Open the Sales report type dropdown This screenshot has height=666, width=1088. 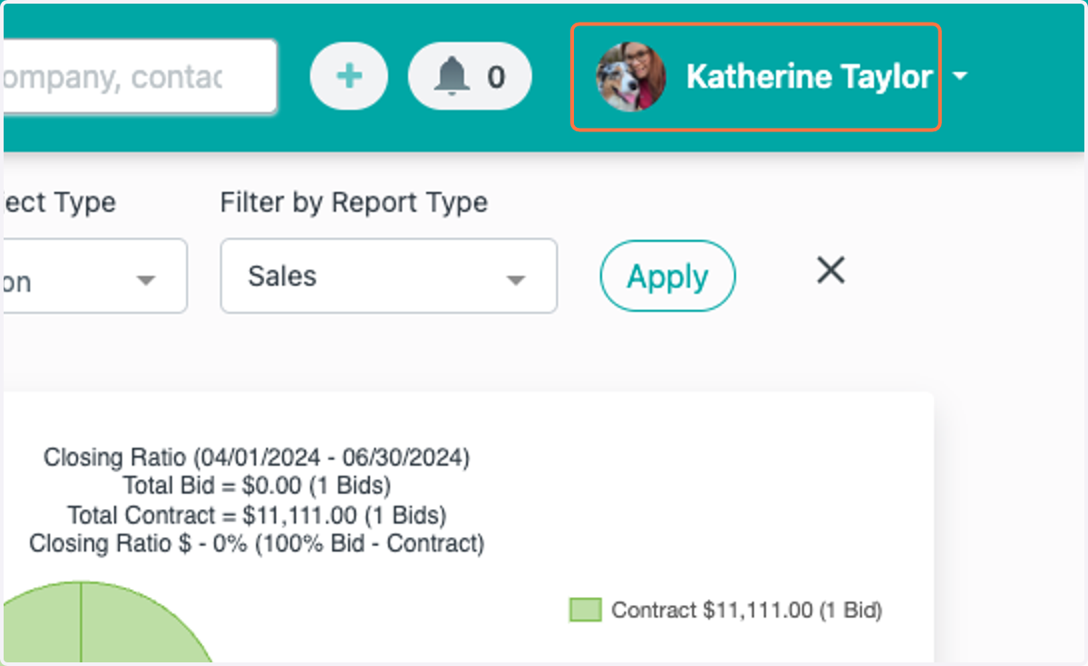389,276
